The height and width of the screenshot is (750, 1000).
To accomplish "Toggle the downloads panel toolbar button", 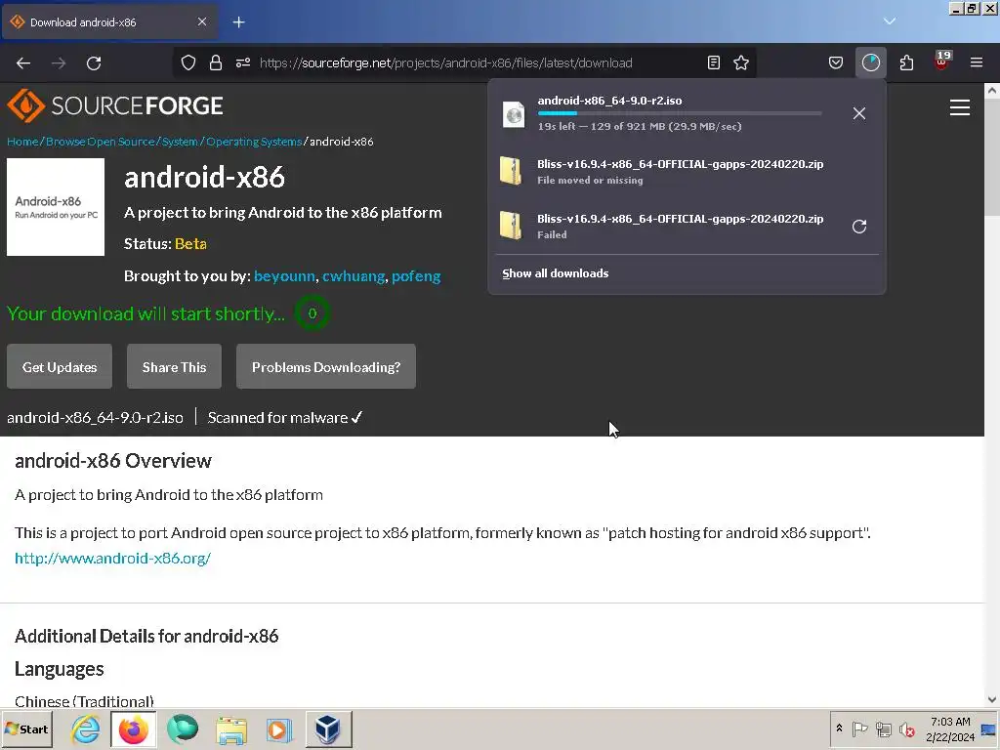I will [x=870, y=62].
